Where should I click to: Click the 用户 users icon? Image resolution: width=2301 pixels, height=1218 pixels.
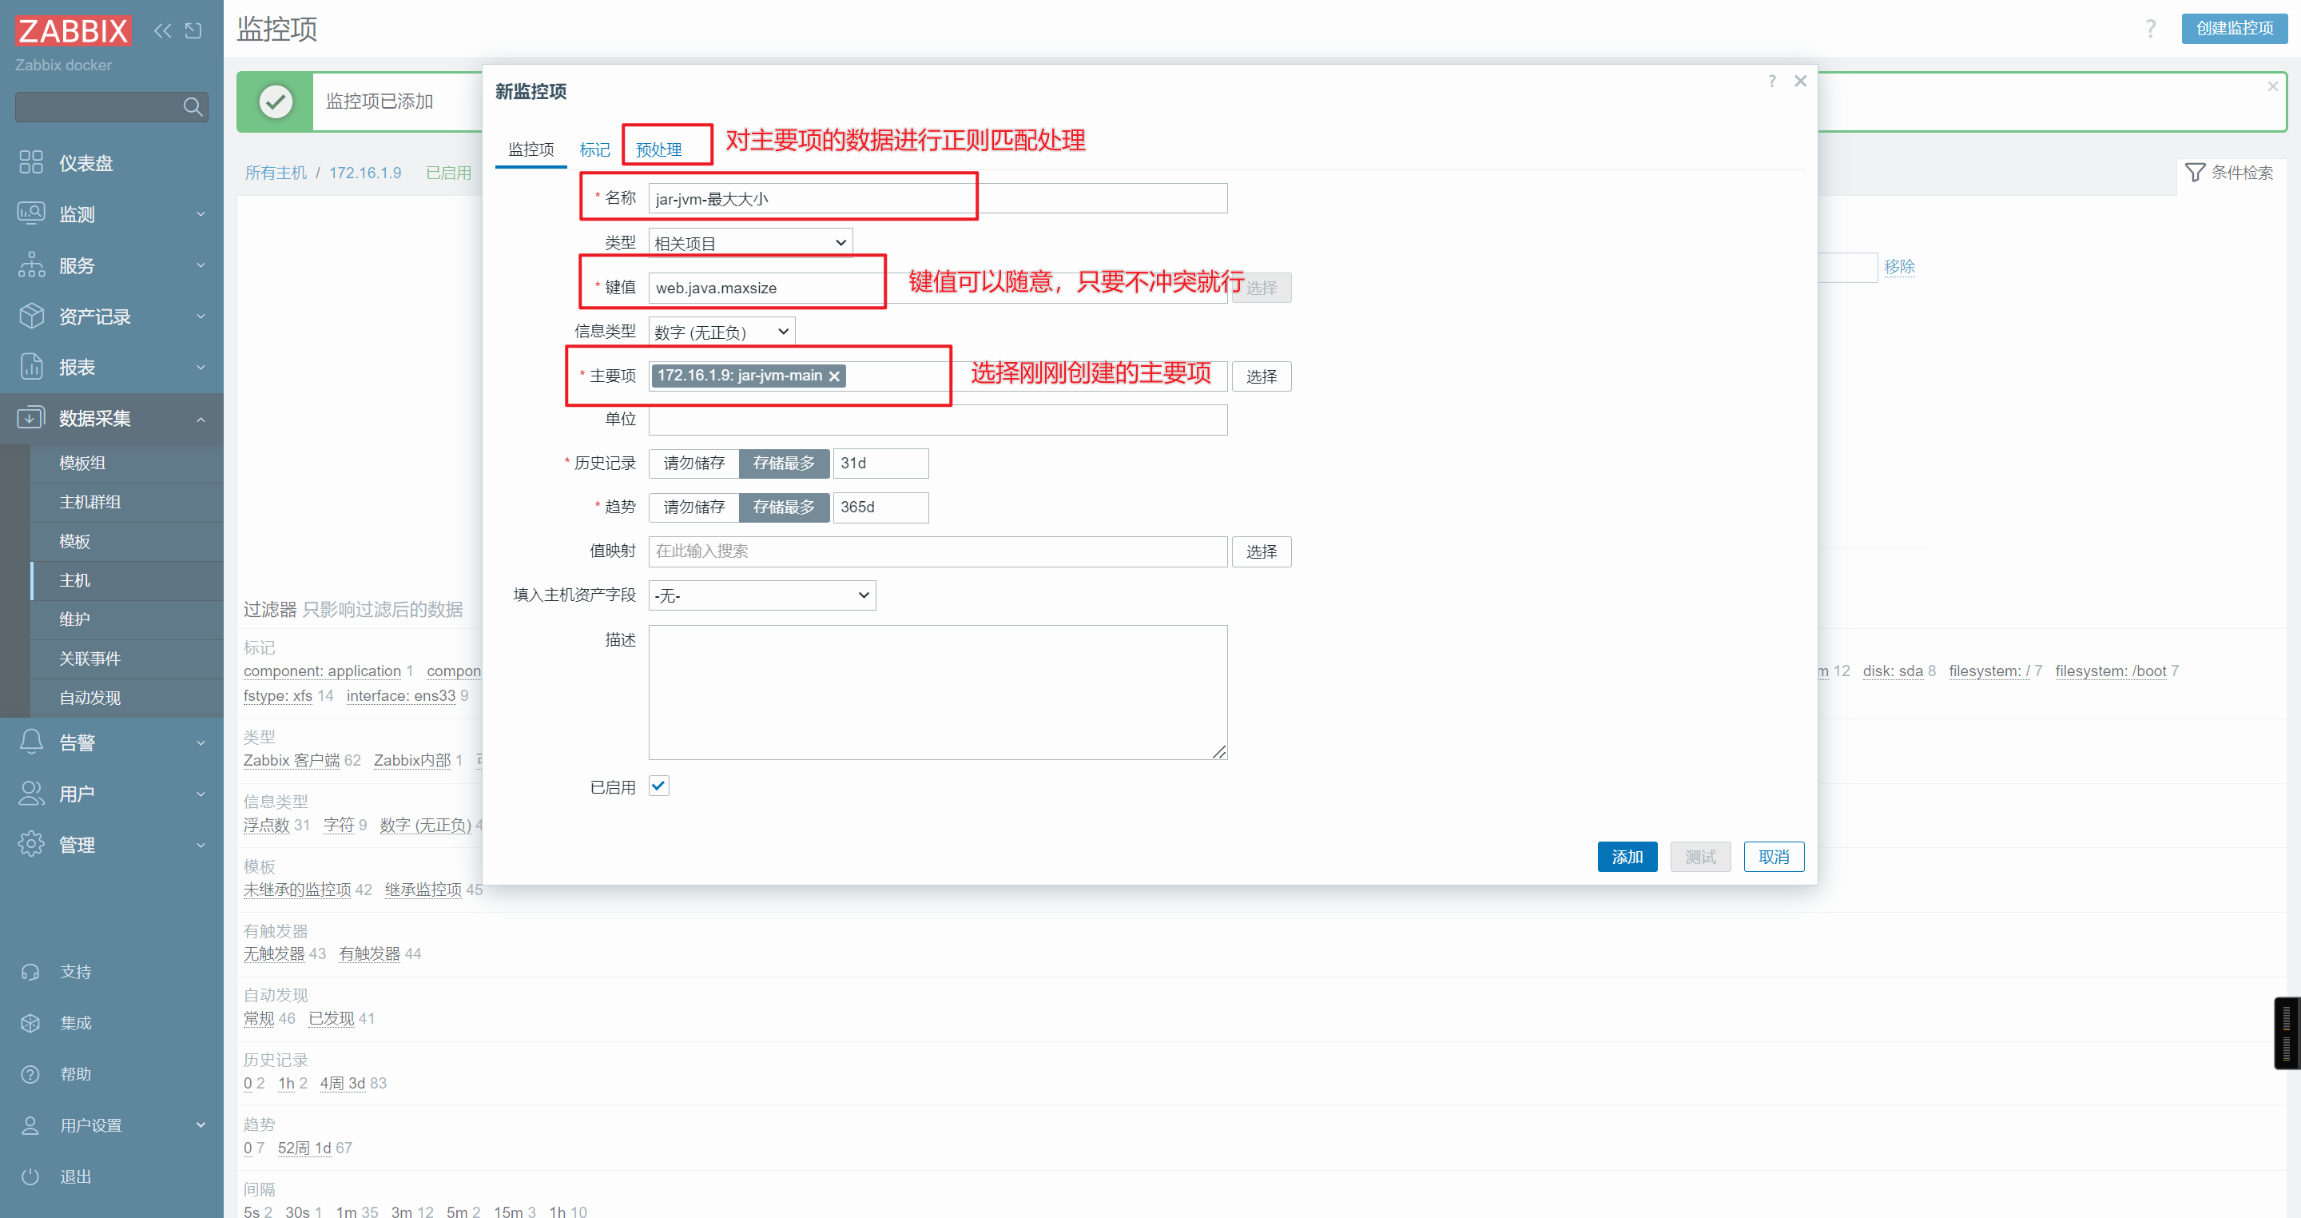click(x=31, y=794)
